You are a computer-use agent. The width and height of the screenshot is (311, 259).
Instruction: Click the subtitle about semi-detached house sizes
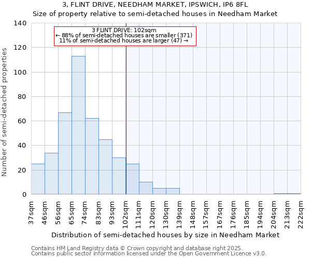click(x=155, y=13)
